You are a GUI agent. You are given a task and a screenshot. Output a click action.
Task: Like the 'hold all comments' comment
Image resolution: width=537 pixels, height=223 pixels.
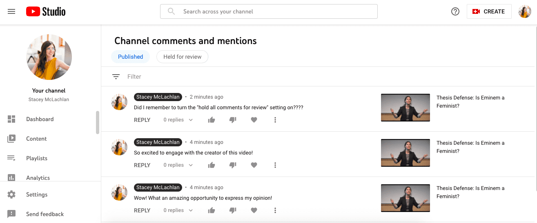212,120
